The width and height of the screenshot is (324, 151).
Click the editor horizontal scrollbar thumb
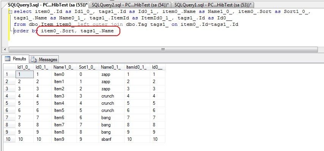pos(163,50)
